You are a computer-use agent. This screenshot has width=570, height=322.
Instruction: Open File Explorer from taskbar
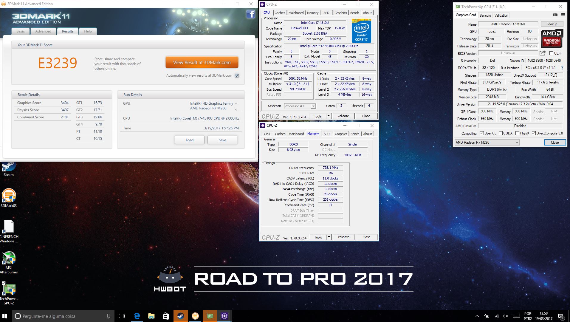click(151, 316)
